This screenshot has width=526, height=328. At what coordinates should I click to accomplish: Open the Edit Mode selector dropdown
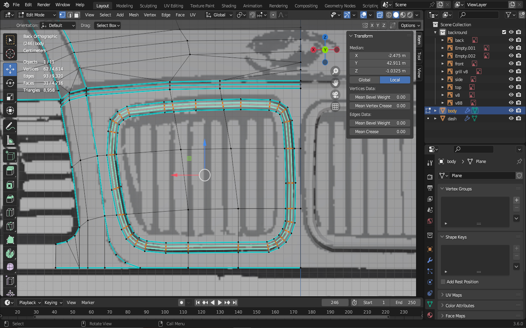37,15
